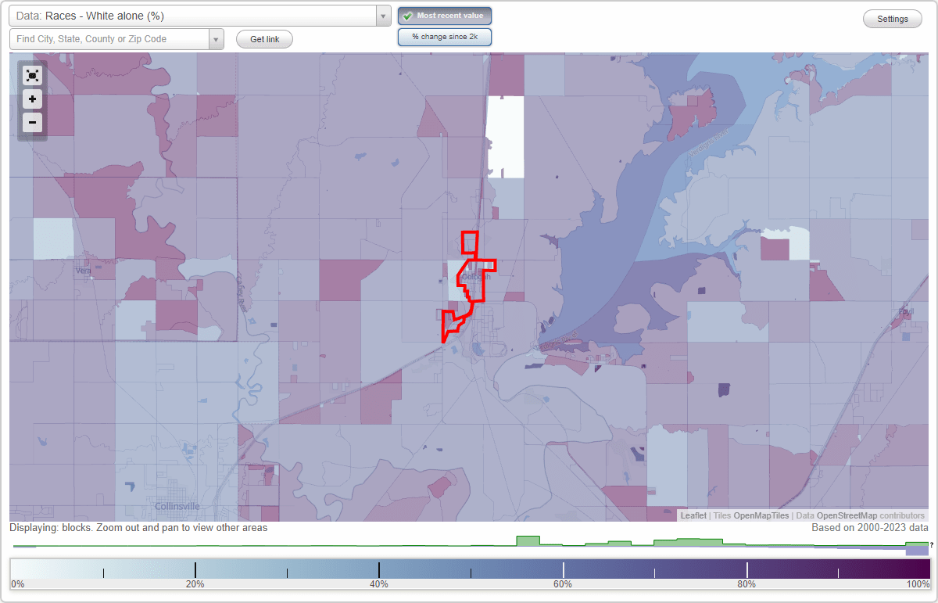The width and height of the screenshot is (938, 603).
Task: Expand the city search dropdown arrow
Action: (x=217, y=38)
